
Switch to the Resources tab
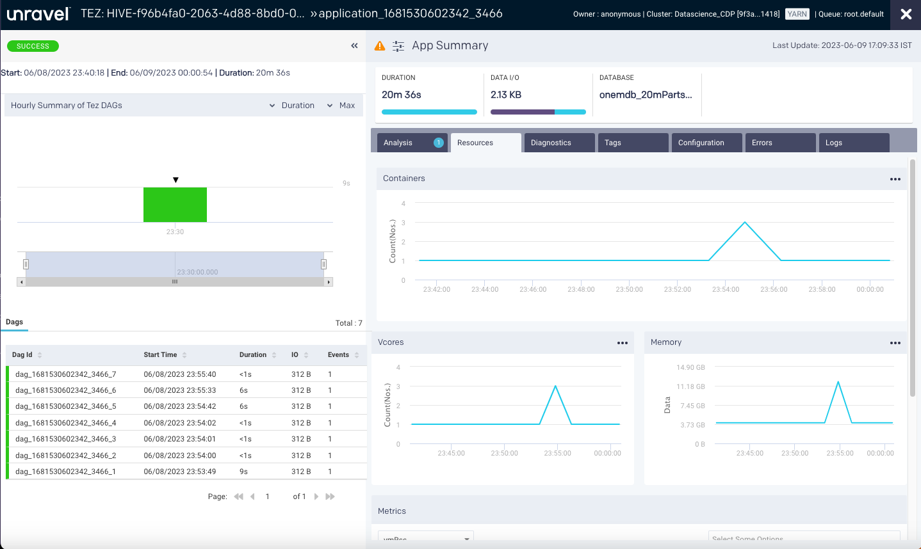(486, 143)
